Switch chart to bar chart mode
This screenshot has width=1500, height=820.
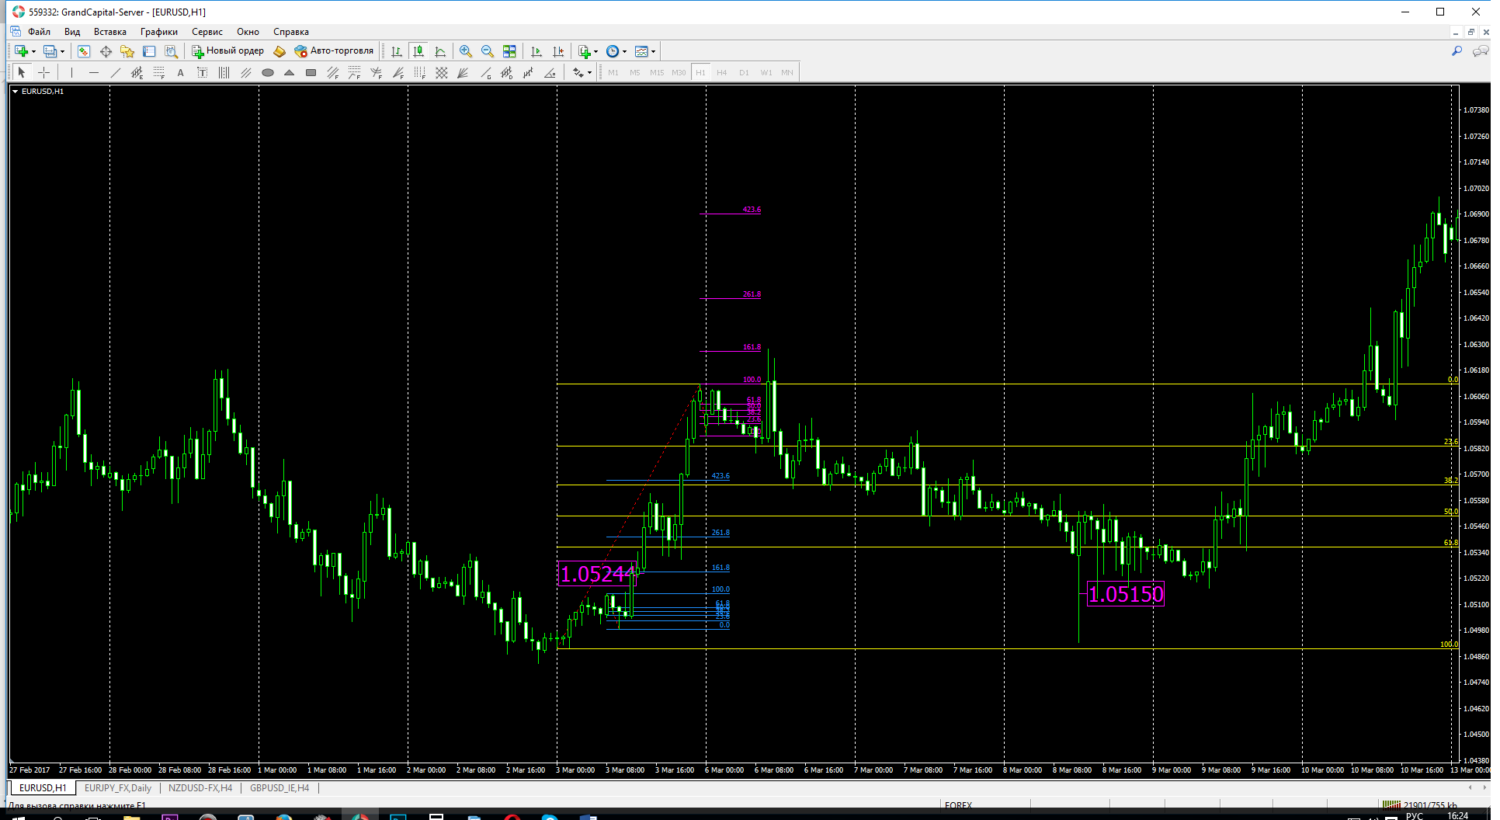[397, 51]
